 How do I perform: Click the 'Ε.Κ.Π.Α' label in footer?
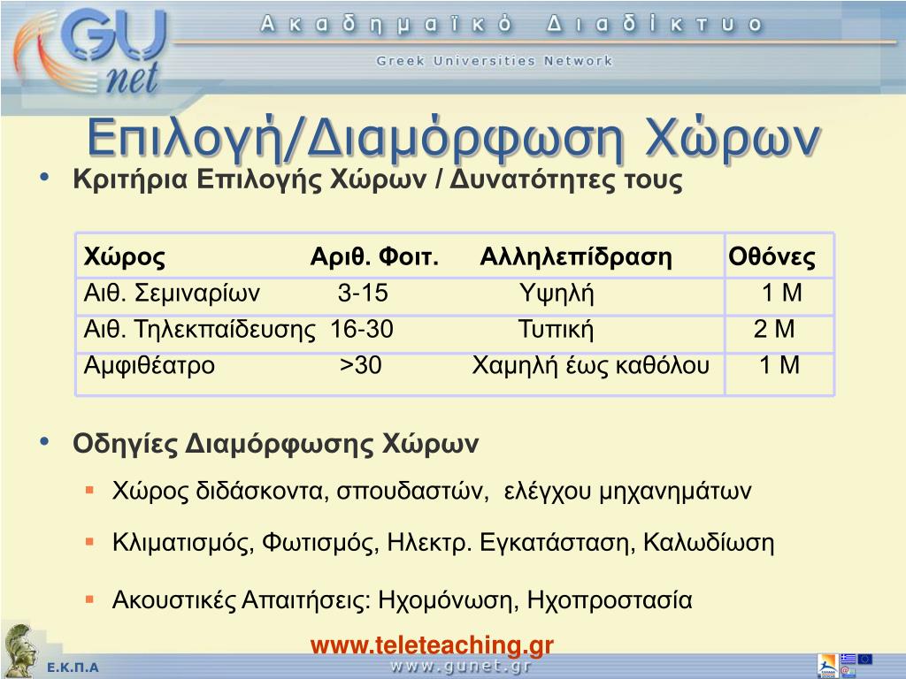point(73,668)
